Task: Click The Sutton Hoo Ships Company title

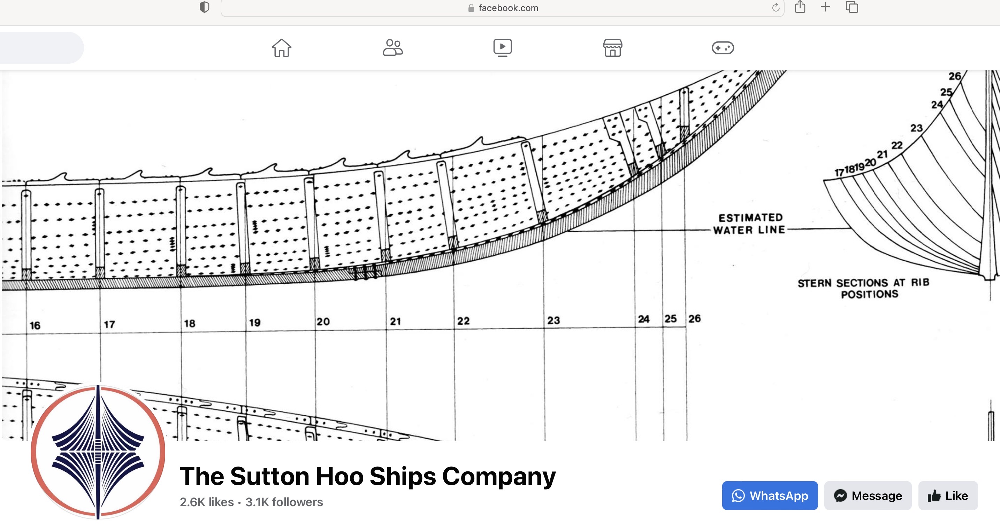Action: click(367, 476)
